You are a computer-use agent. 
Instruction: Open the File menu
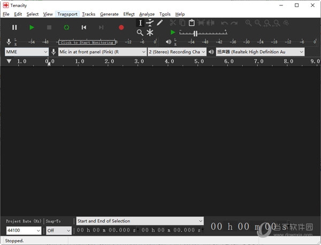pyautogui.click(x=6, y=14)
